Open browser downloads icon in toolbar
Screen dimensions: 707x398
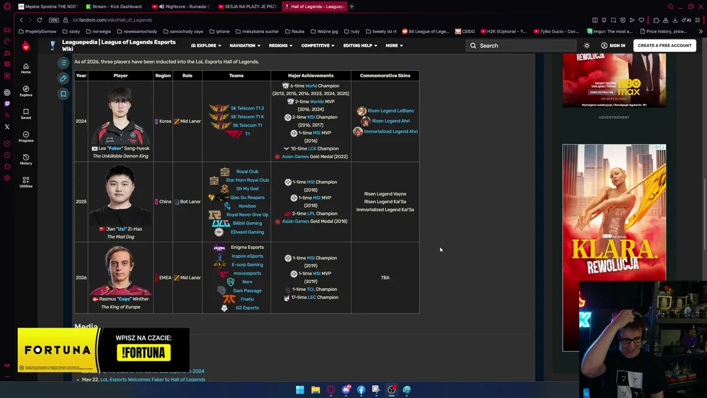click(675, 20)
